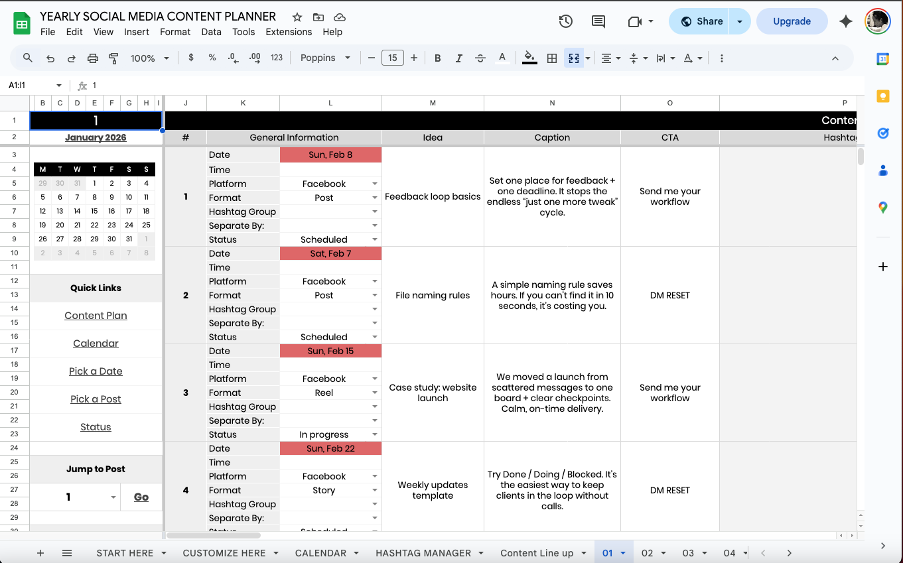Screen dimensions: 903x563
Task: Apply strikethrough formatting
Action: coord(480,58)
